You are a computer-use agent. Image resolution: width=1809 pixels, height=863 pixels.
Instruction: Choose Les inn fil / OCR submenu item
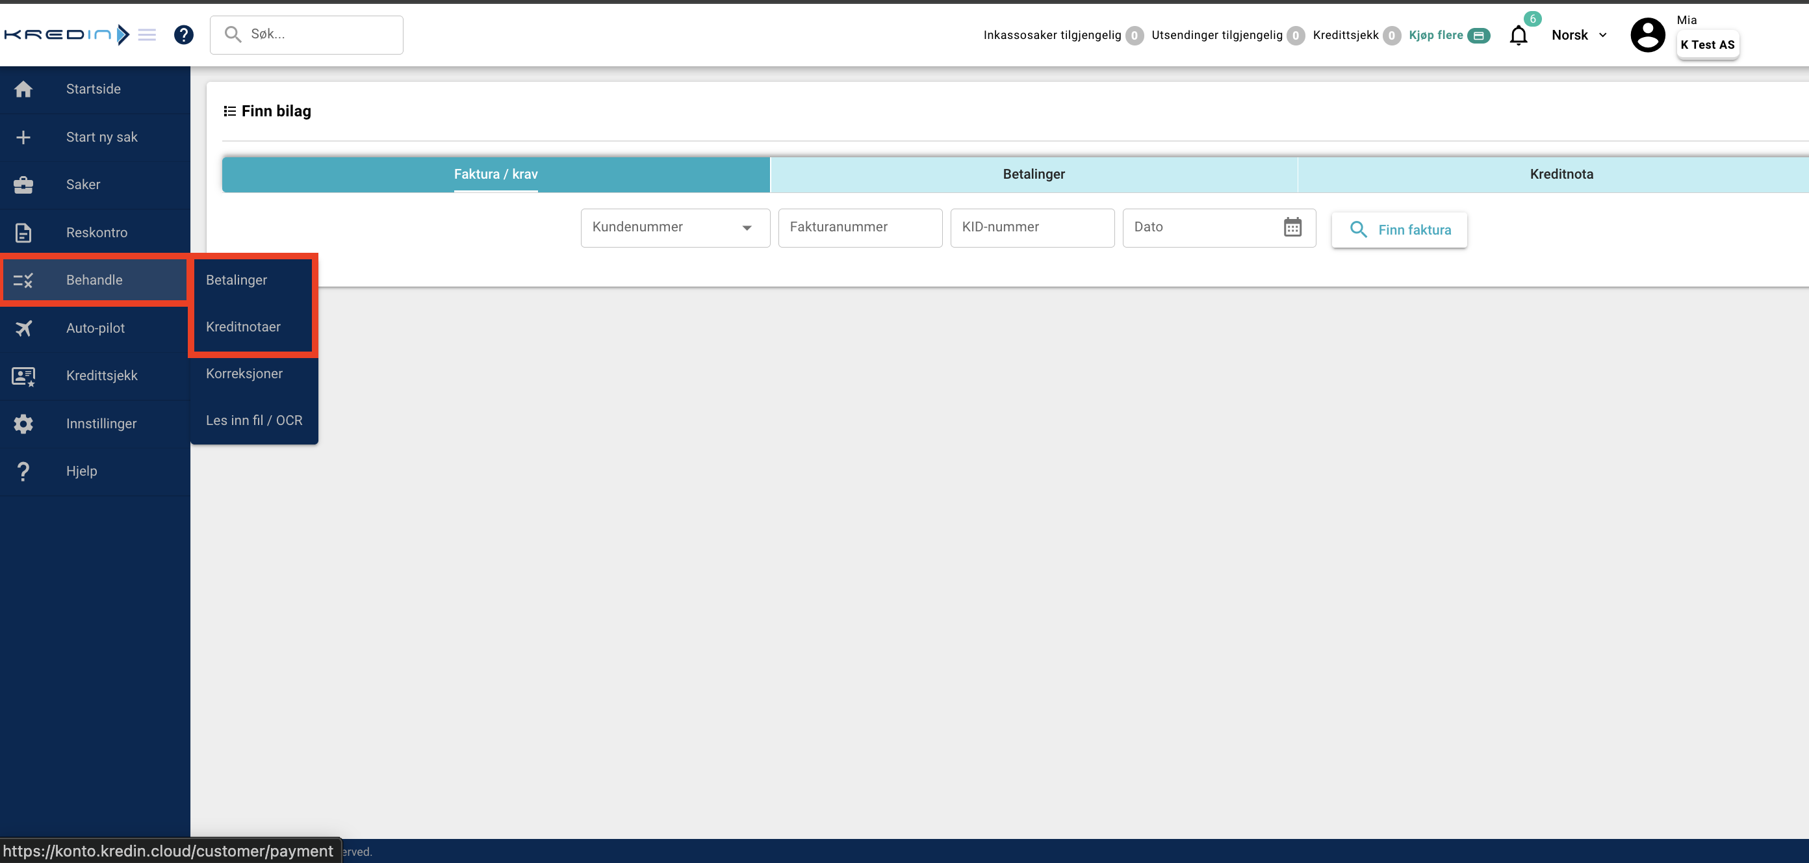[x=253, y=420]
